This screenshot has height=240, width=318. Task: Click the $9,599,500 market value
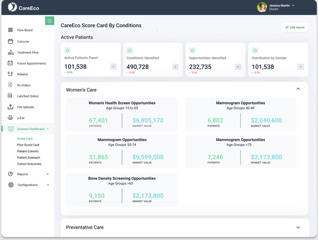pyautogui.click(x=148, y=157)
